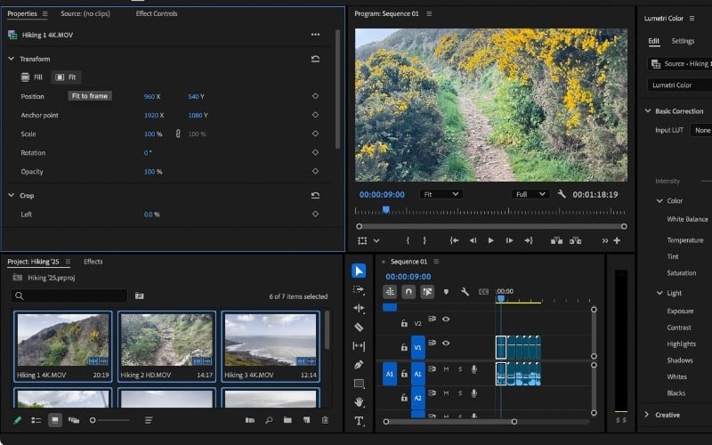
Task: Select the Pen tool
Action: click(x=359, y=365)
